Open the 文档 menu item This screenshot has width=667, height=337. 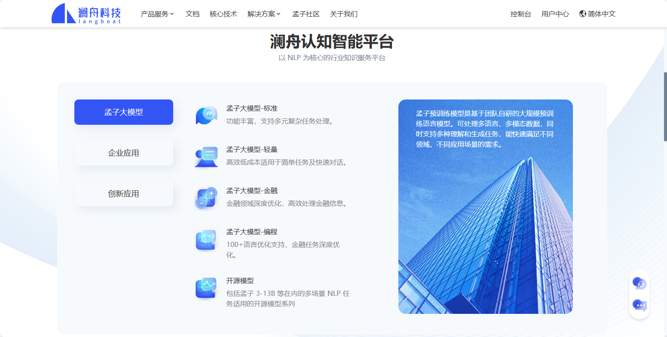pyautogui.click(x=193, y=14)
